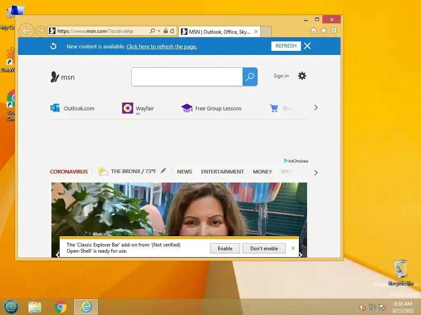The width and height of the screenshot is (421, 315).
Task: Open MSN page settings gear
Action: pos(302,76)
